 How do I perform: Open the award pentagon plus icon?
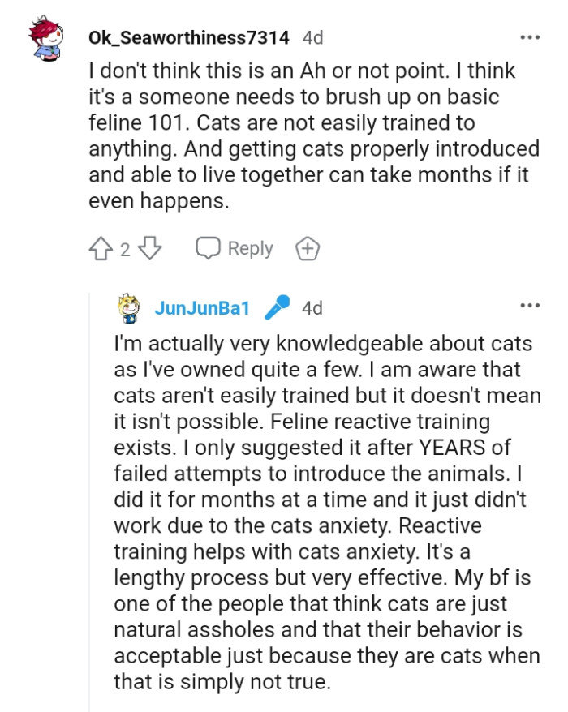click(307, 248)
